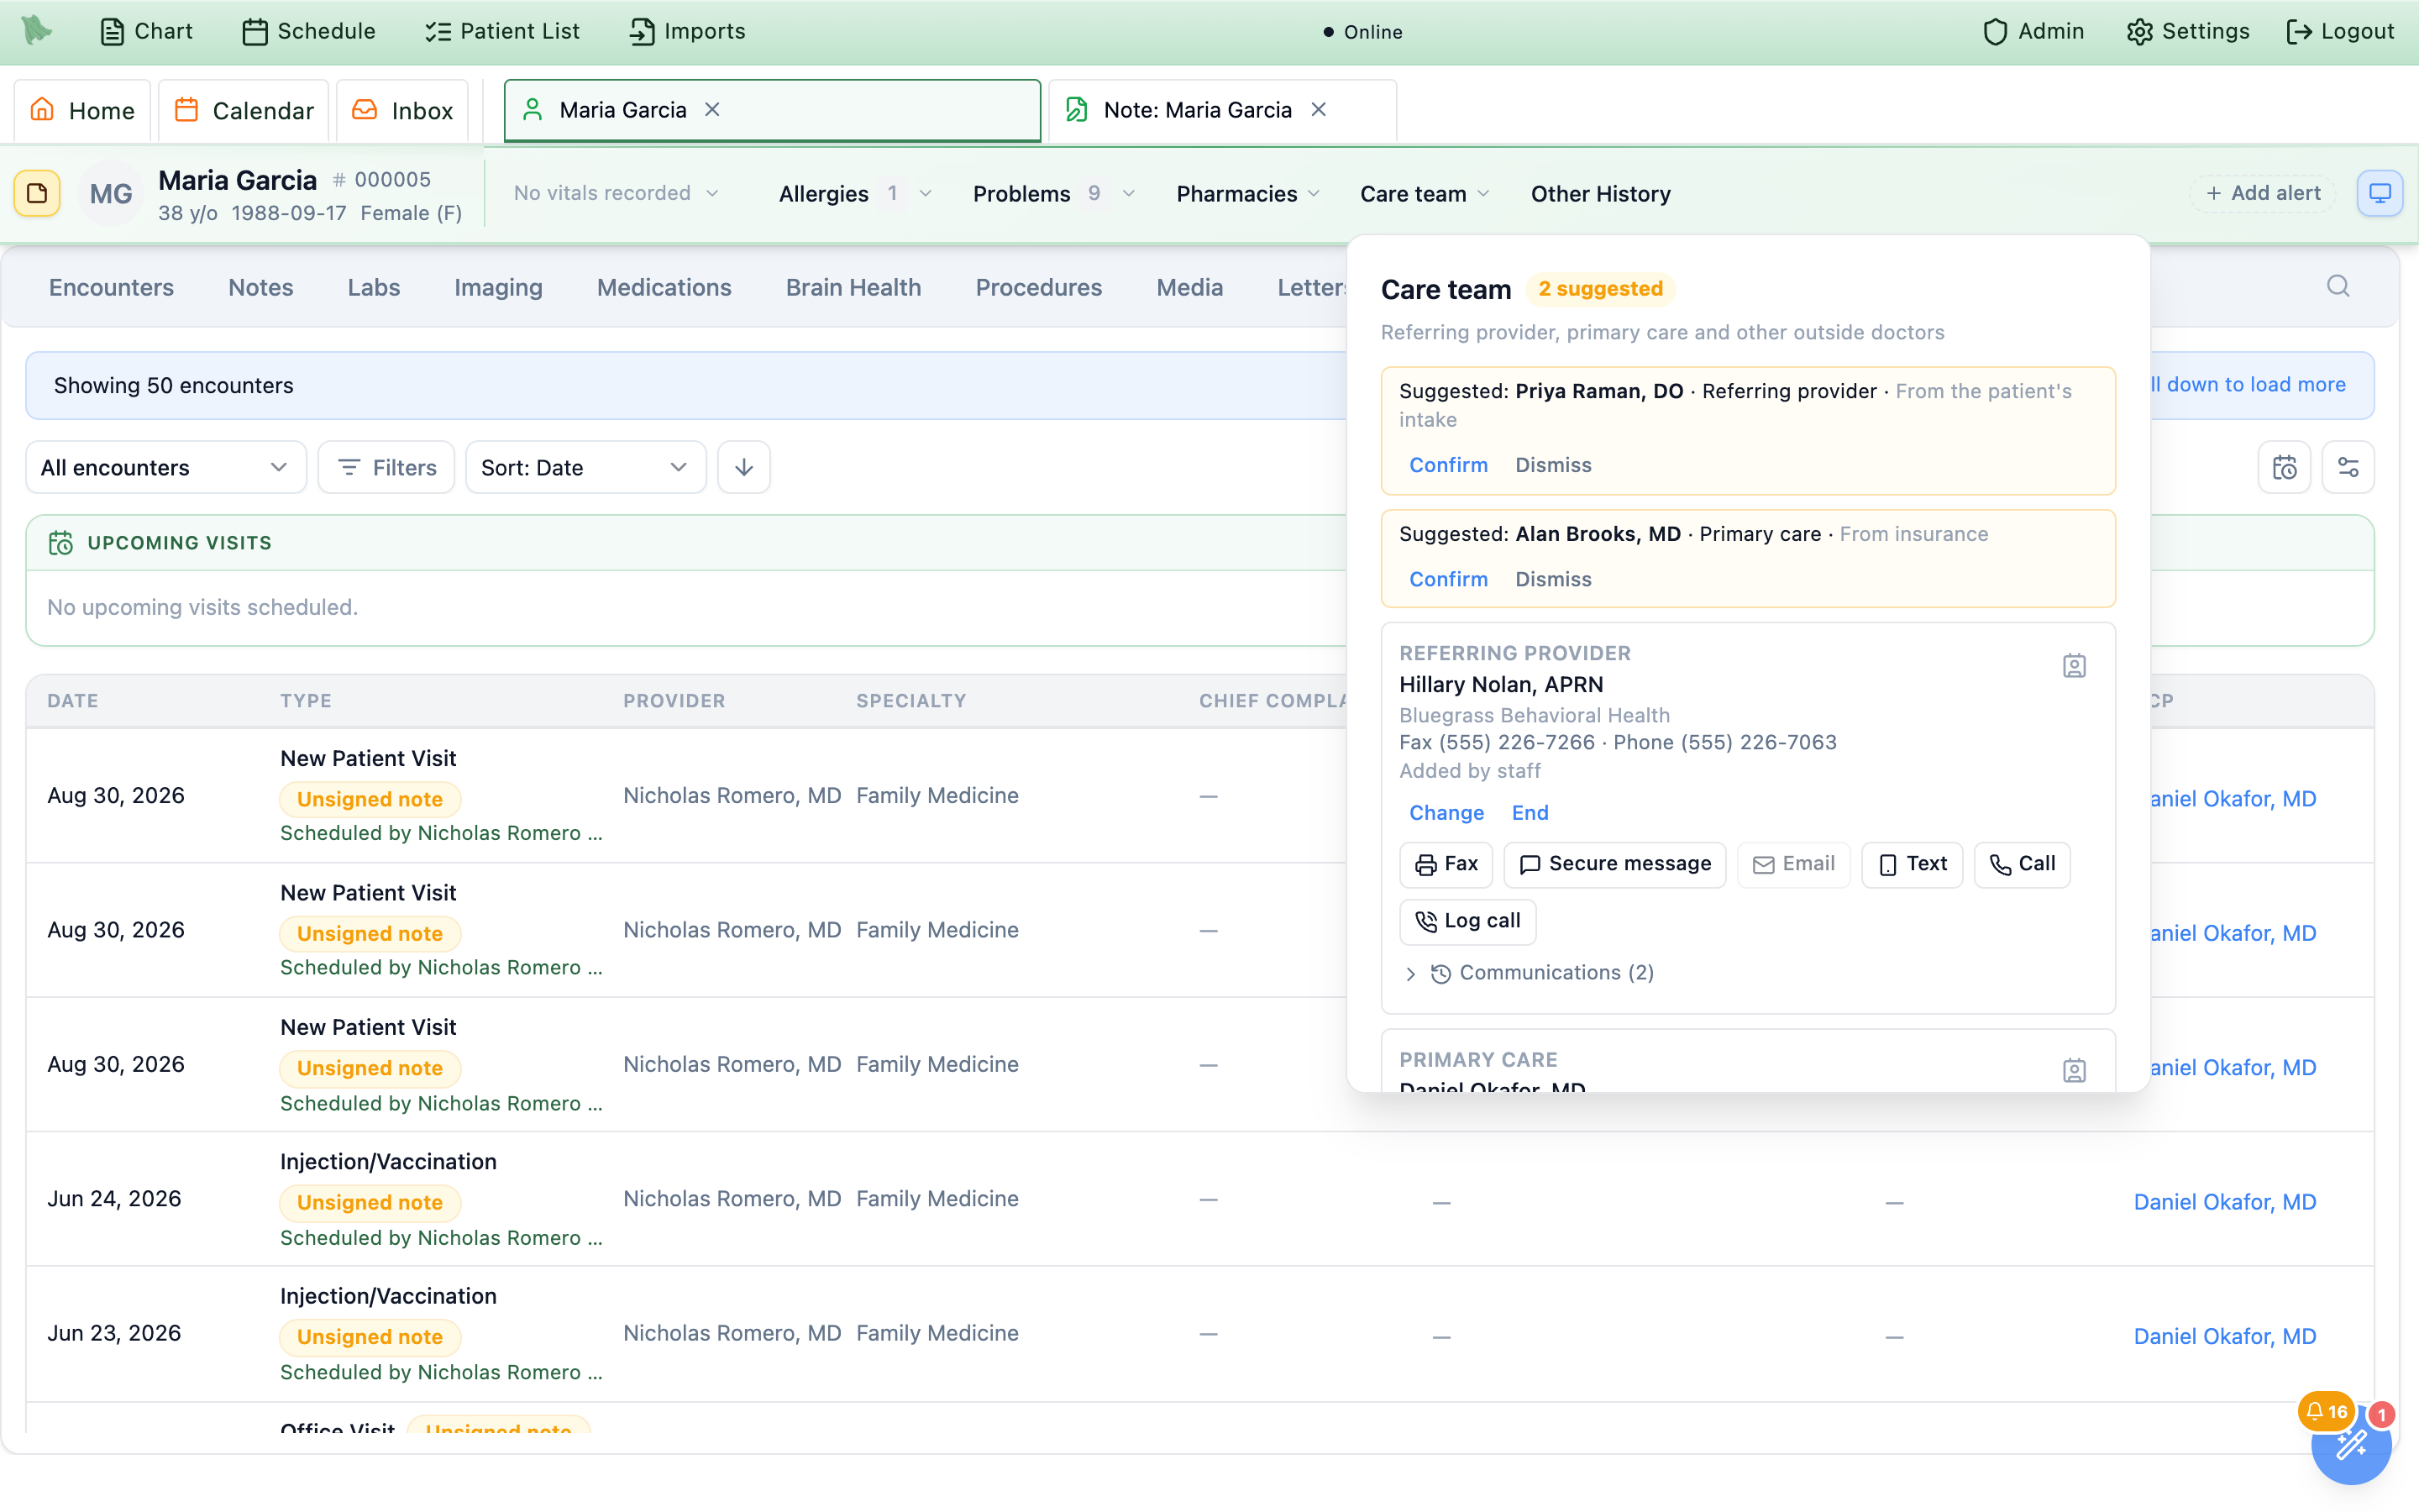
Task: Click the notification bell badge showing 16
Action: click(x=2327, y=1412)
